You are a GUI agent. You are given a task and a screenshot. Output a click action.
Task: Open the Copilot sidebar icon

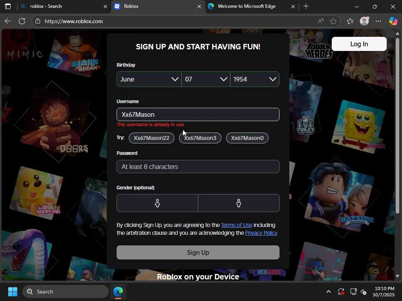pyautogui.click(x=393, y=21)
